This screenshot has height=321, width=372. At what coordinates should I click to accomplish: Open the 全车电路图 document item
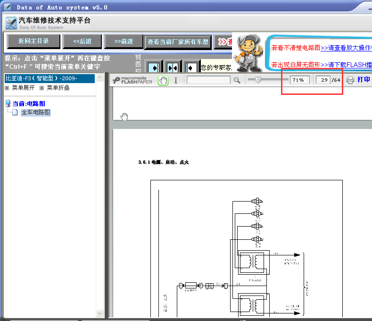click(x=35, y=112)
